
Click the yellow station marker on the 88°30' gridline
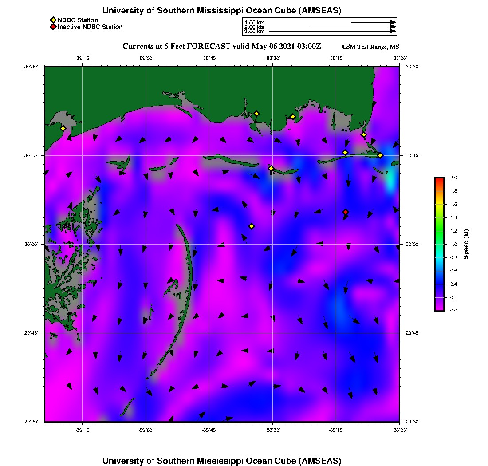point(272,168)
